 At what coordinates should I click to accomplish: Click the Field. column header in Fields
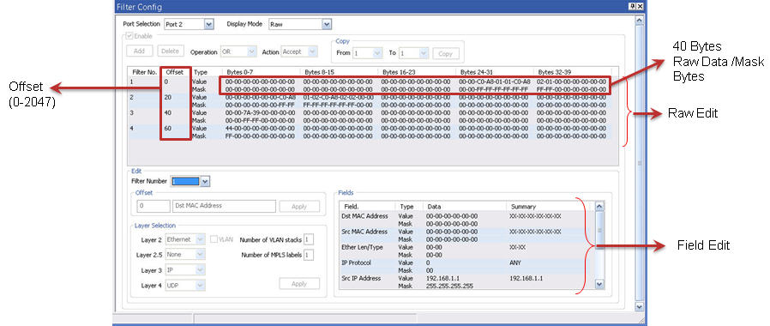tap(367, 207)
